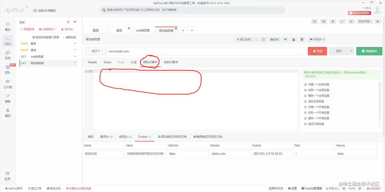Toggle the eye icon for environment preview
Screen dimensions: 385x192
point(378,22)
